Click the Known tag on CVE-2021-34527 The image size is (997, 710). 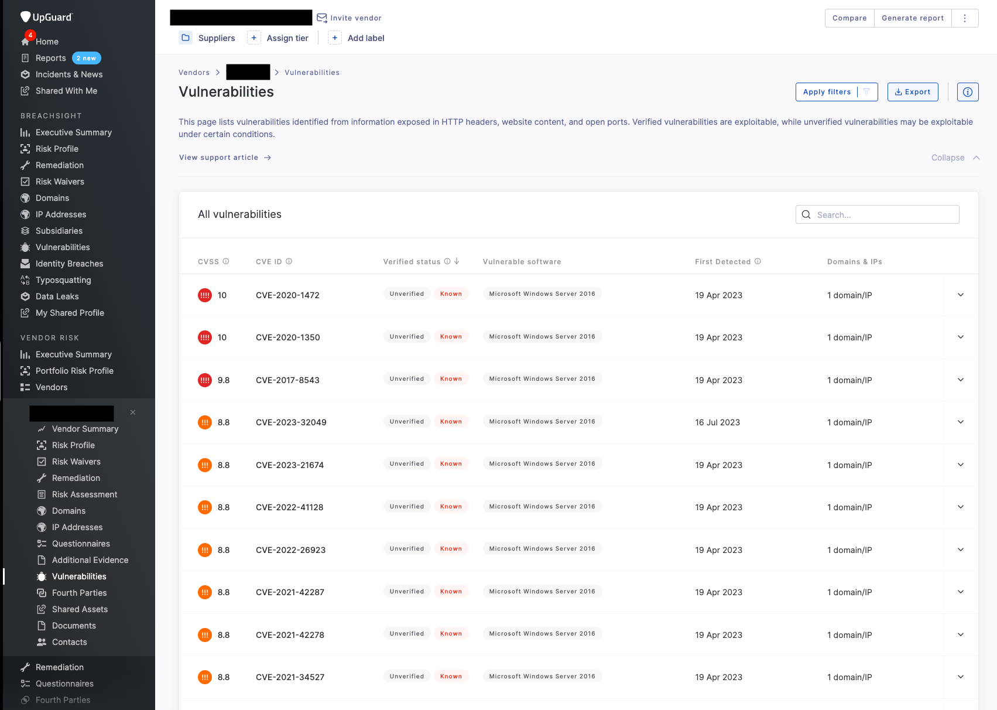coord(451,676)
